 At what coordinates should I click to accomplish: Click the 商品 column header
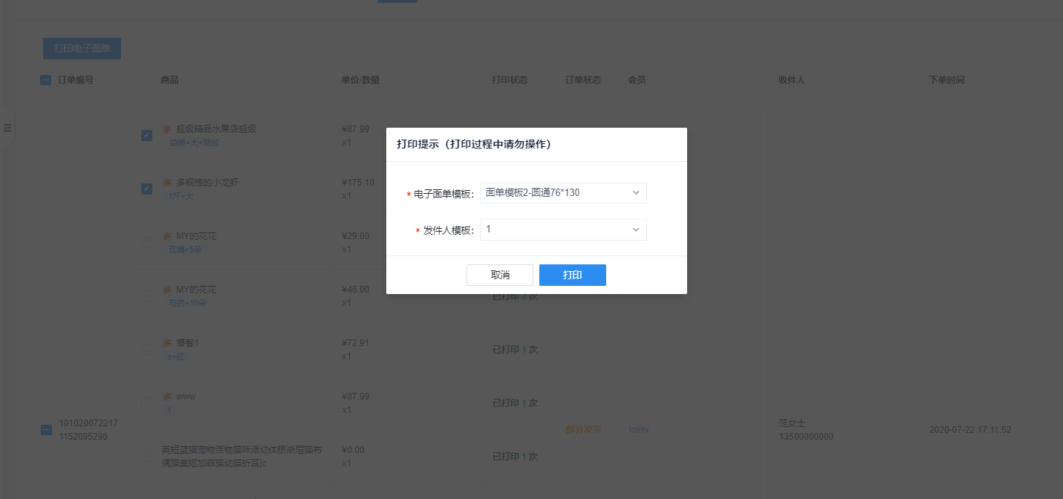(169, 80)
